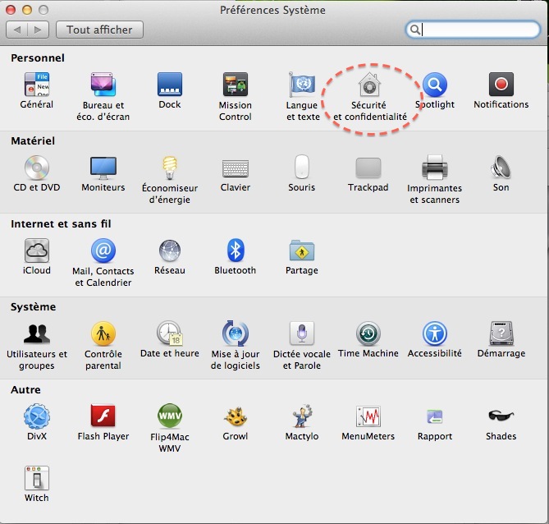549x524 pixels.
Task: Open iCloud settings
Action: click(37, 251)
